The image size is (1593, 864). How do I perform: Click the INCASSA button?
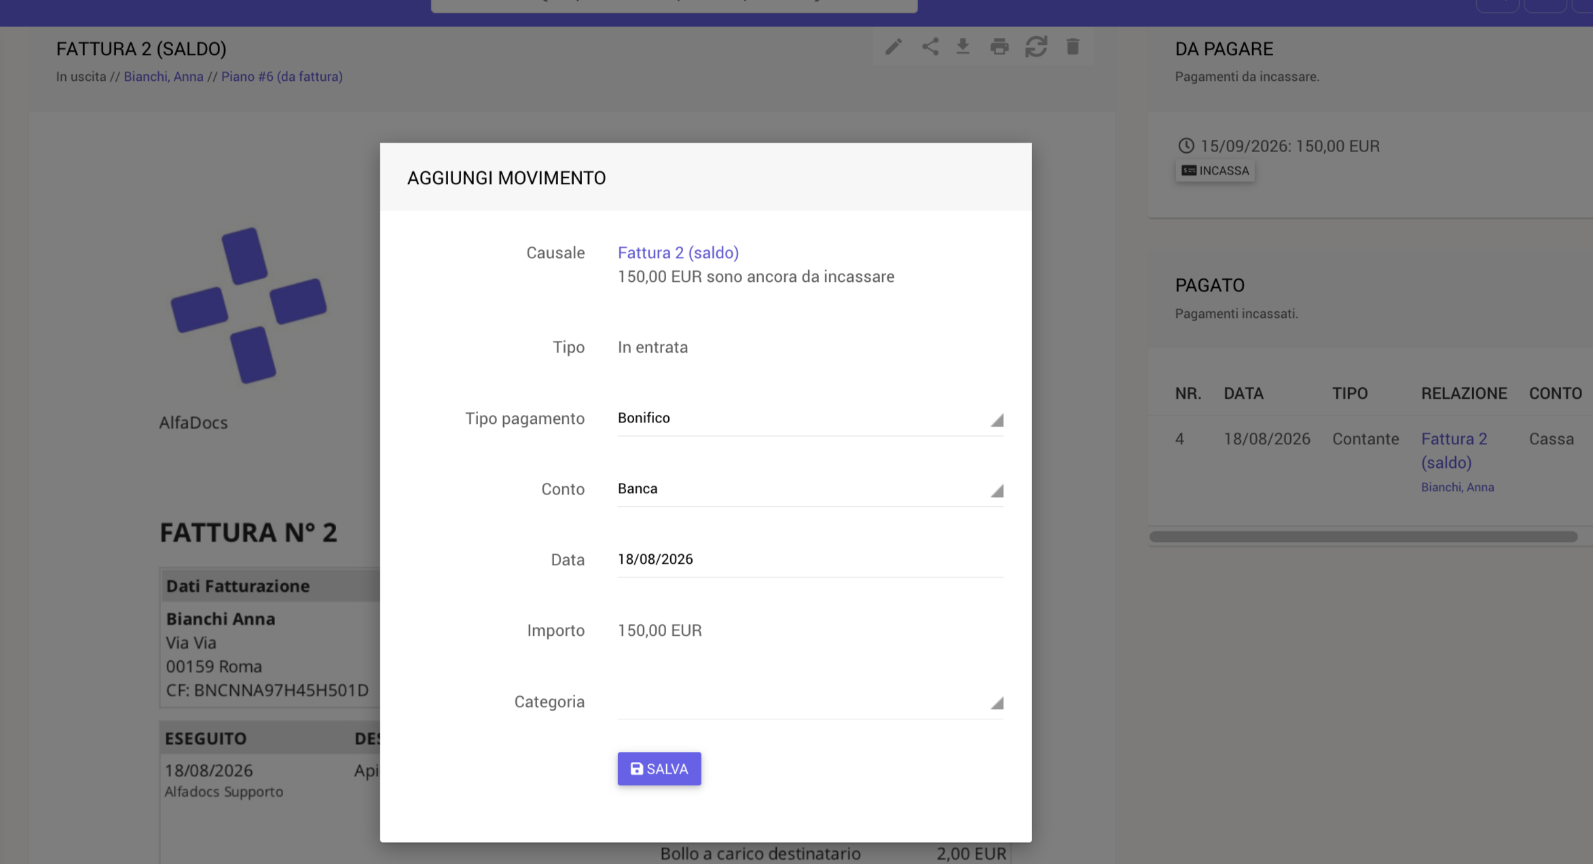pos(1215,171)
